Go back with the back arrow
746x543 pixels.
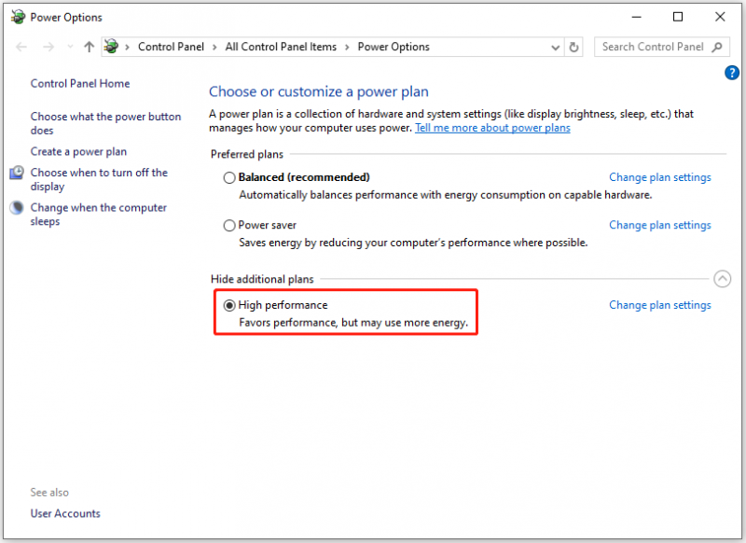[x=21, y=47]
